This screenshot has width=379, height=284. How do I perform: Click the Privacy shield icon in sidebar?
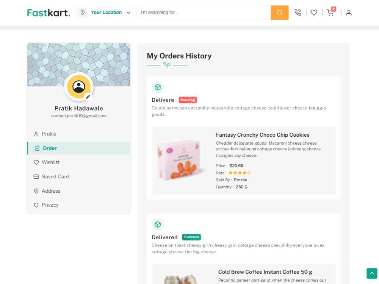(36, 205)
